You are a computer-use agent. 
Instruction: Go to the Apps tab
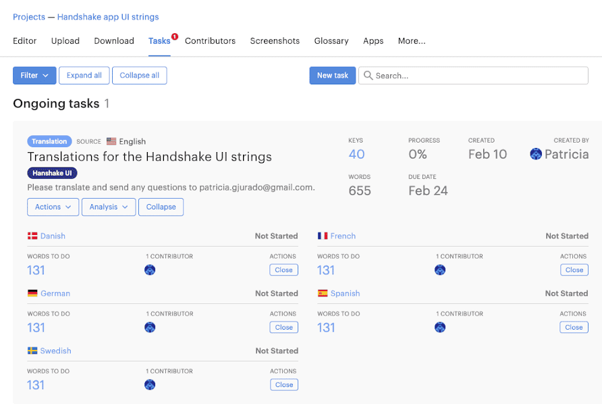click(x=373, y=41)
